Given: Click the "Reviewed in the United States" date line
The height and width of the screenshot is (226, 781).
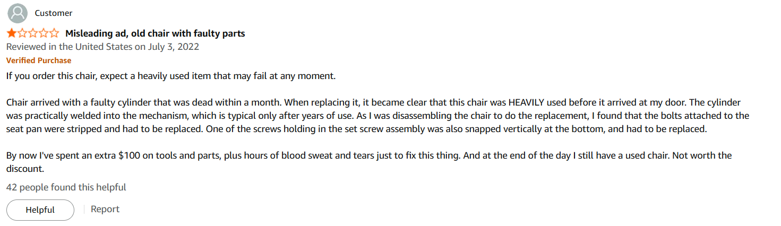Looking at the screenshot, I should [x=103, y=47].
